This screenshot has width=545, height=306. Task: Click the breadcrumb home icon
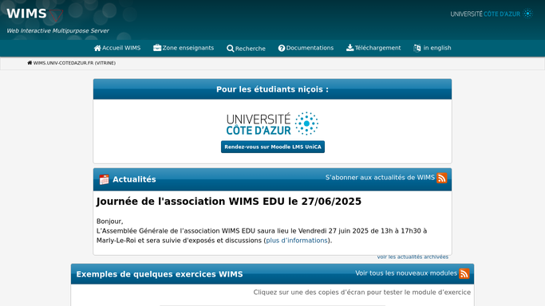coord(30,63)
